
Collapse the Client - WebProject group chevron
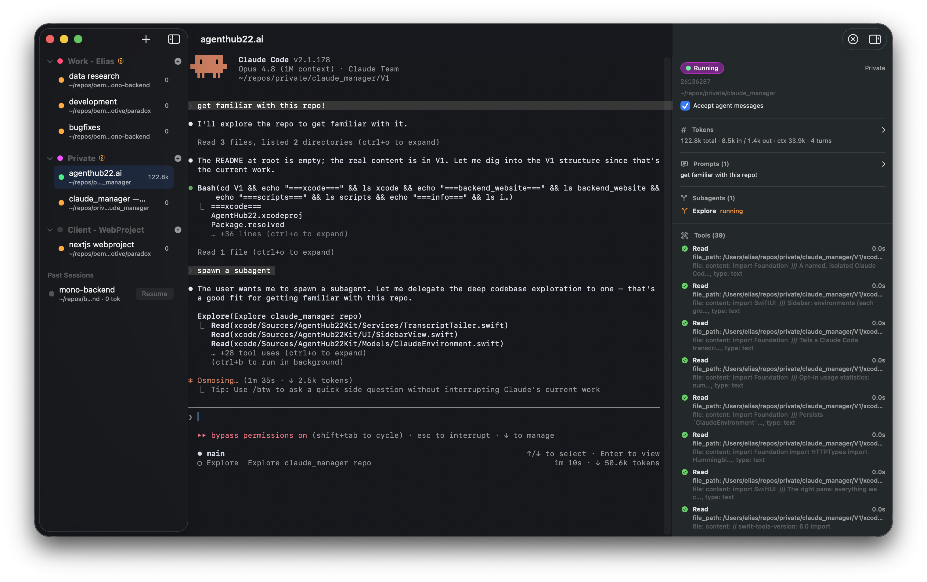click(x=50, y=230)
